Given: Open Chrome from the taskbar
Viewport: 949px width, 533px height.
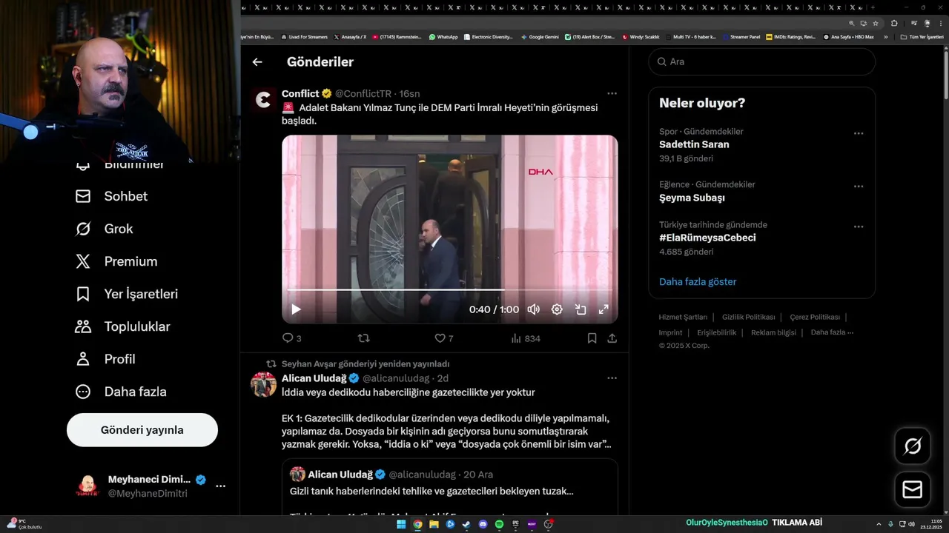Looking at the screenshot, I should coord(417,524).
